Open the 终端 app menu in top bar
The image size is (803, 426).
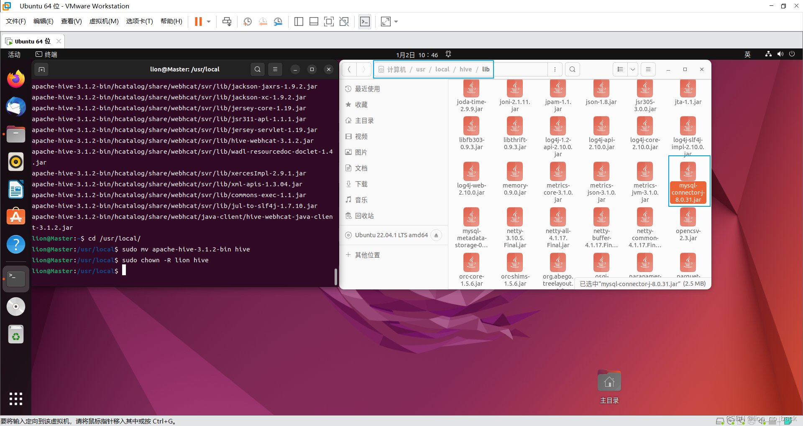coord(47,54)
